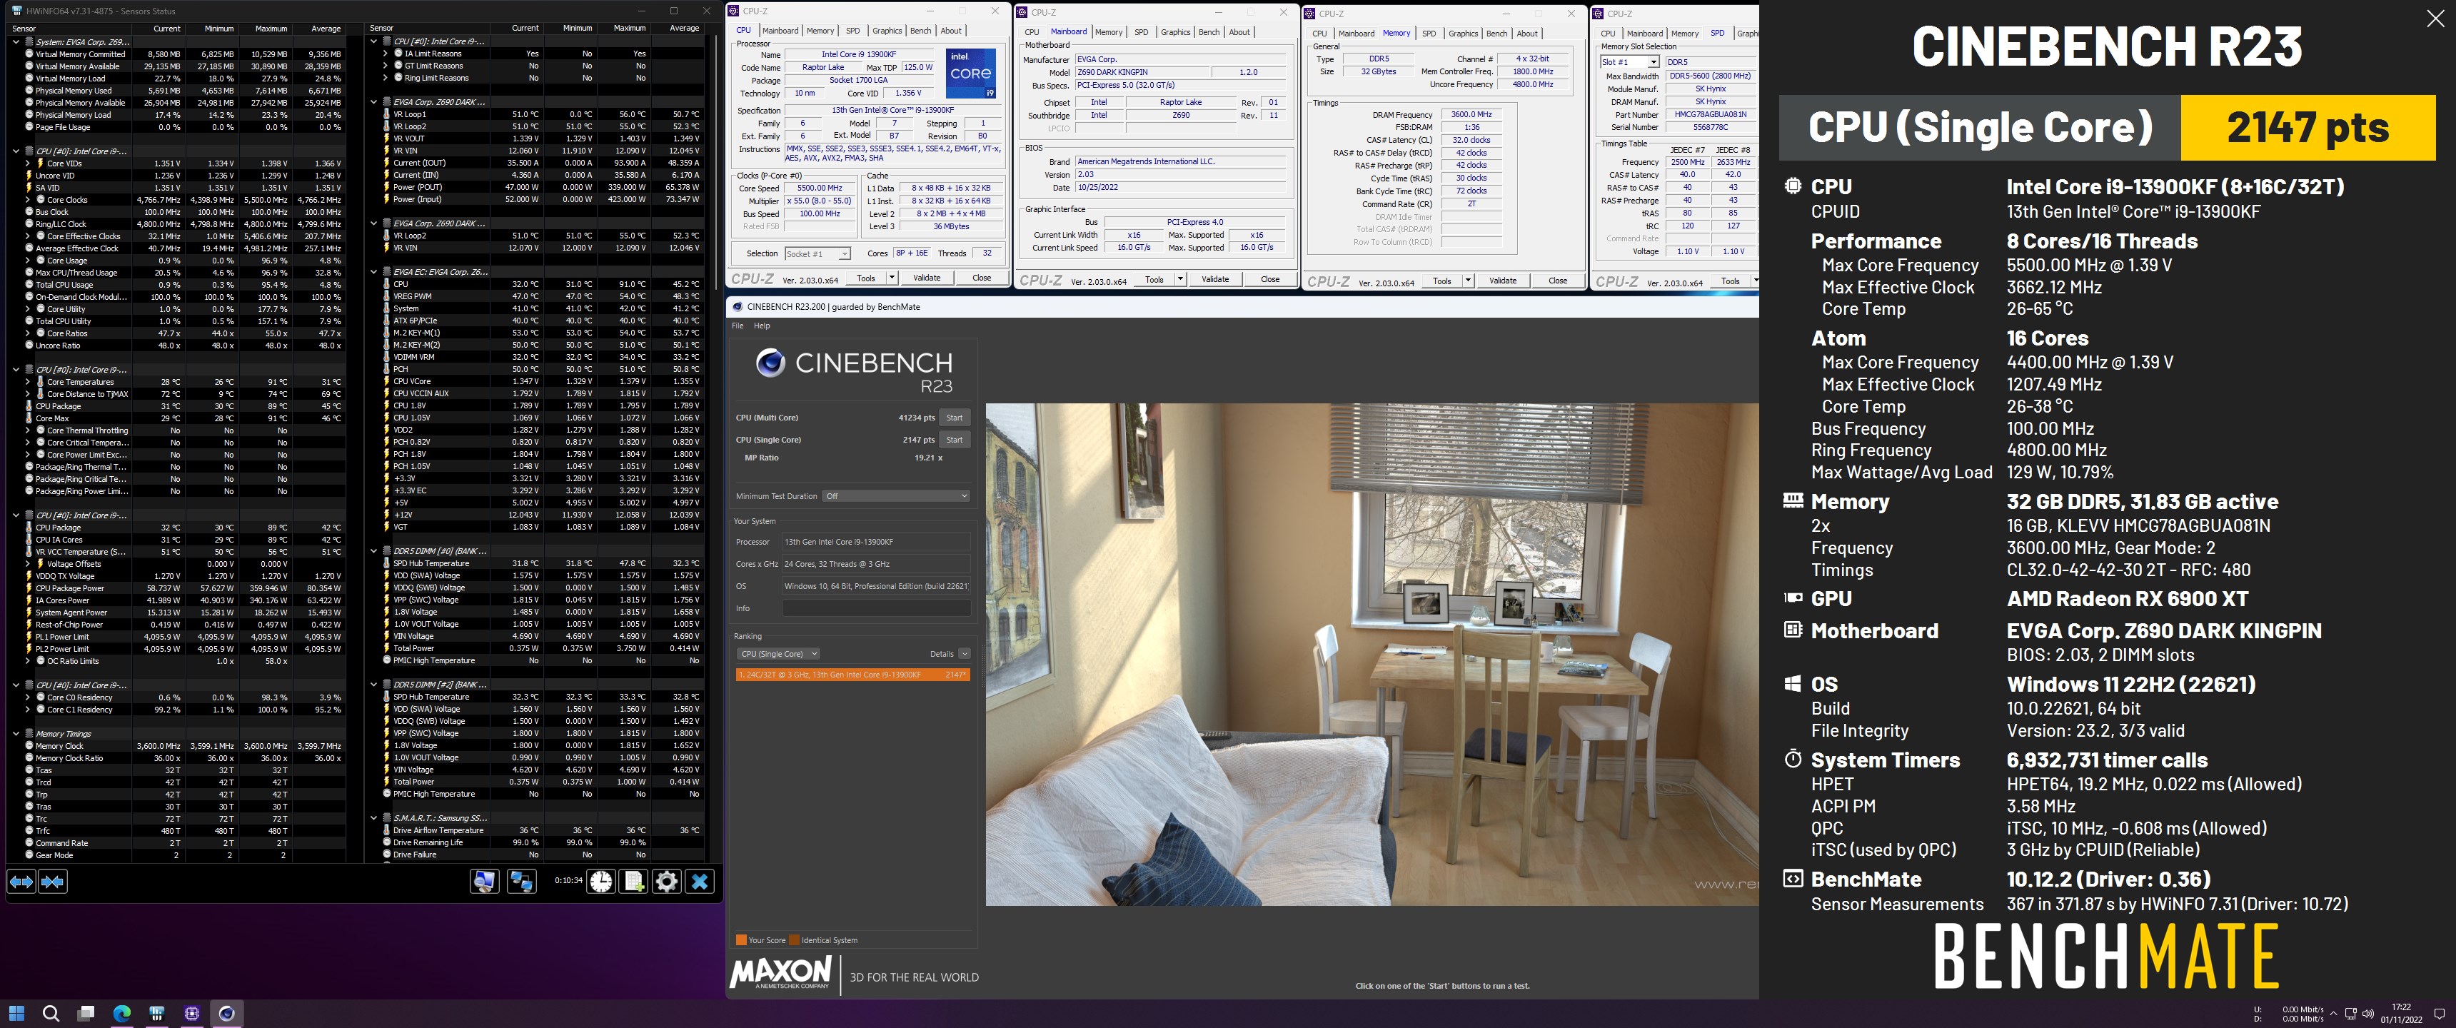Open File menu in Cinebench

737,326
